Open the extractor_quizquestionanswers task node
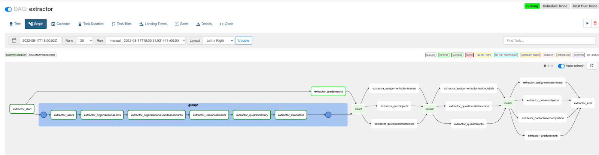 pos(394,124)
